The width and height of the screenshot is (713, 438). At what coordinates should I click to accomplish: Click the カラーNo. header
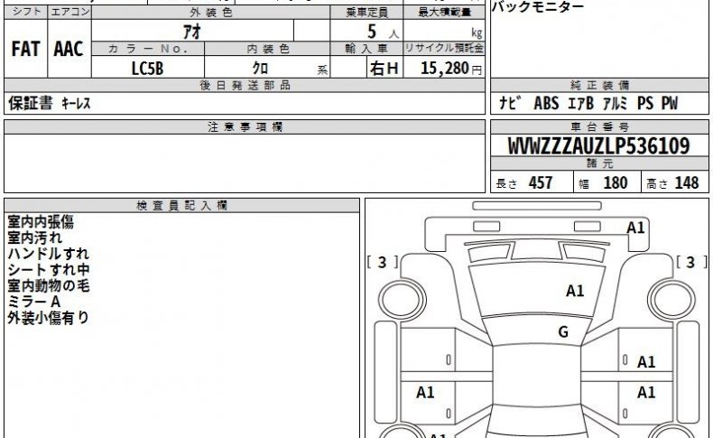[148, 49]
